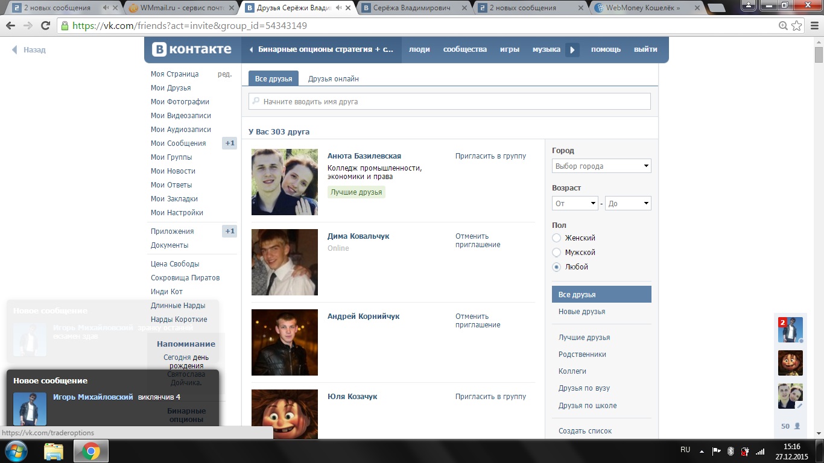Image resolution: width=824 pixels, height=463 pixels.
Task: Switch to Друзья онлайн tab
Action: coord(334,79)
